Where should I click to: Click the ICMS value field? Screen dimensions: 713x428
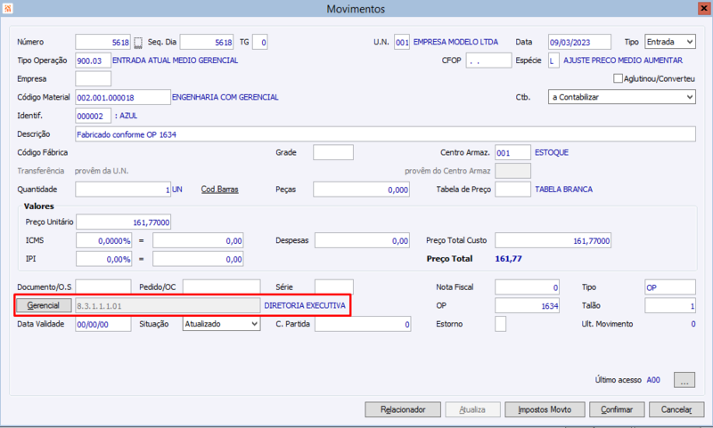point(198,240)
